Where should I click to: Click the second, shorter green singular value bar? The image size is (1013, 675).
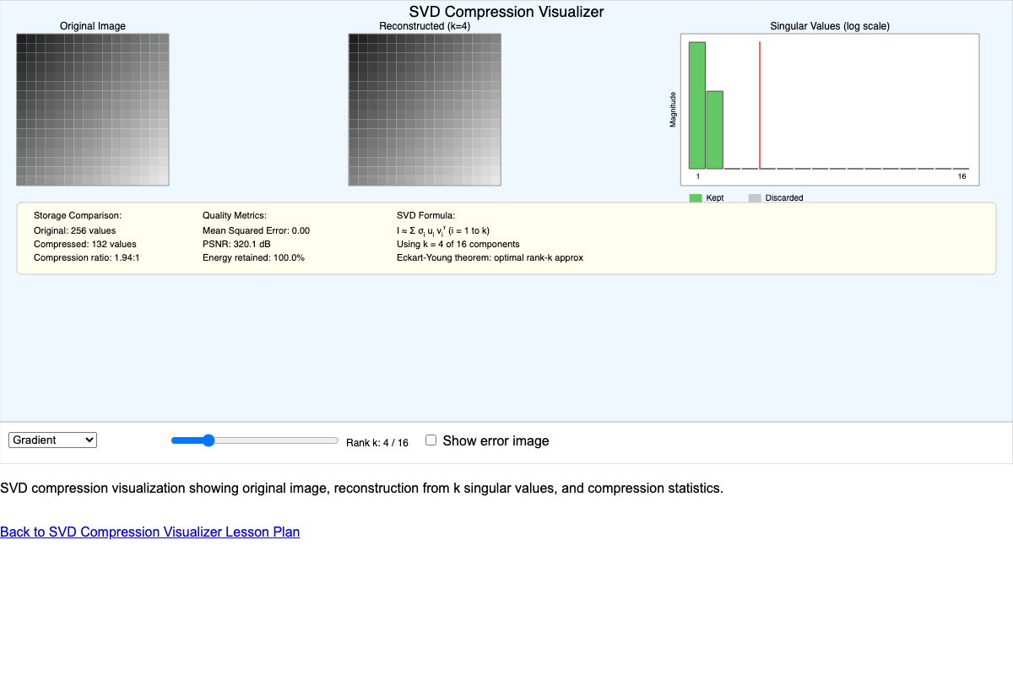[x=714, y=130]
